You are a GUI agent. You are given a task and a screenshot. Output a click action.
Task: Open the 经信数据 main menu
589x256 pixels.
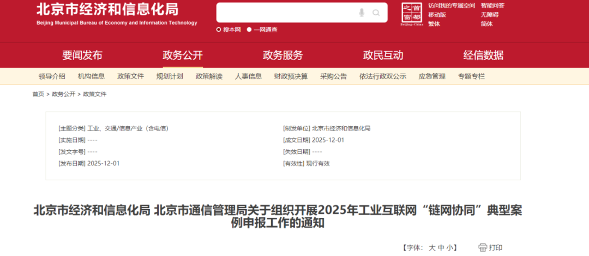click(483, 55)
